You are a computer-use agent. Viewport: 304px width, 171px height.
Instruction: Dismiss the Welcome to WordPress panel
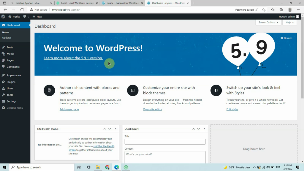[286, 38]
